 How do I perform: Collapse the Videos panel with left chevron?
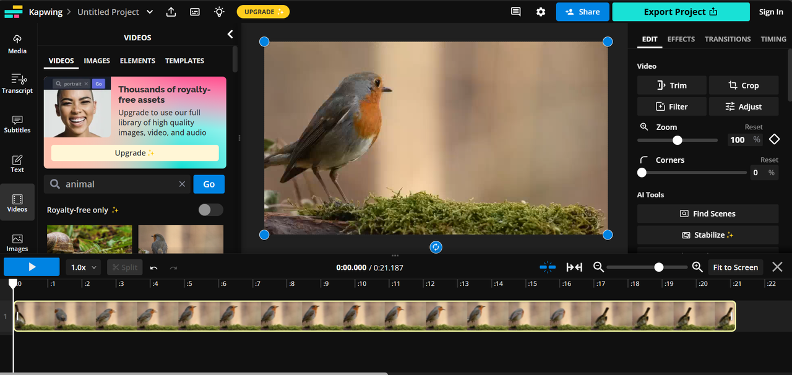click(x=230, y=35)
